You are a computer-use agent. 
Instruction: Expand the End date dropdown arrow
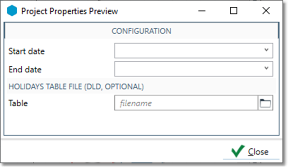(x=266, y=68)
